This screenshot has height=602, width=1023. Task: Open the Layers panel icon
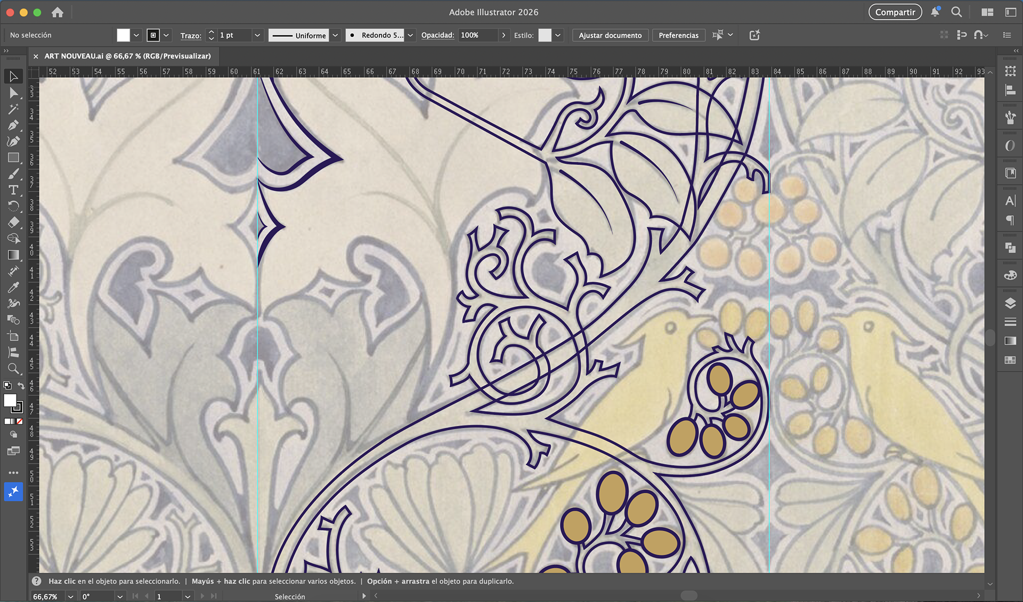click(x=1010, y=304)
